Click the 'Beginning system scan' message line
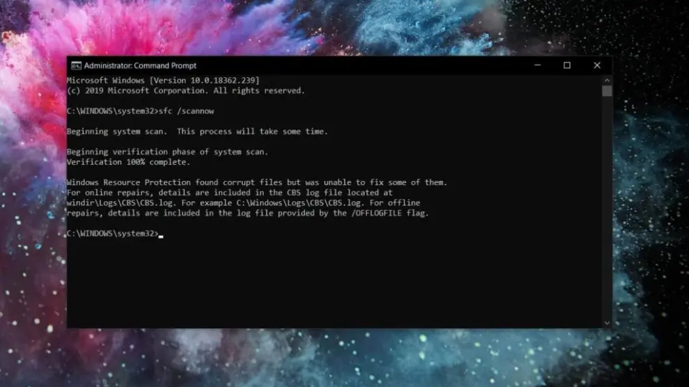The width and height of the screenshot is (689, 387). coord(197,132)
